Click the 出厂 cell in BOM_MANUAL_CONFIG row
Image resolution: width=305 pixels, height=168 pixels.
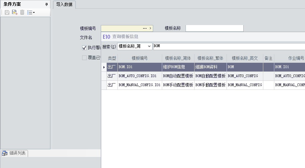[x=112, y=85]
